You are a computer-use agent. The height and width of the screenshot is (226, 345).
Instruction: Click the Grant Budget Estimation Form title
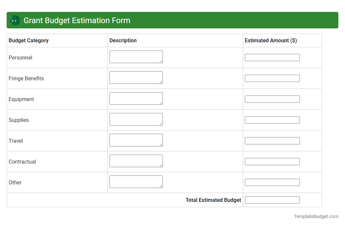[77, 20]
